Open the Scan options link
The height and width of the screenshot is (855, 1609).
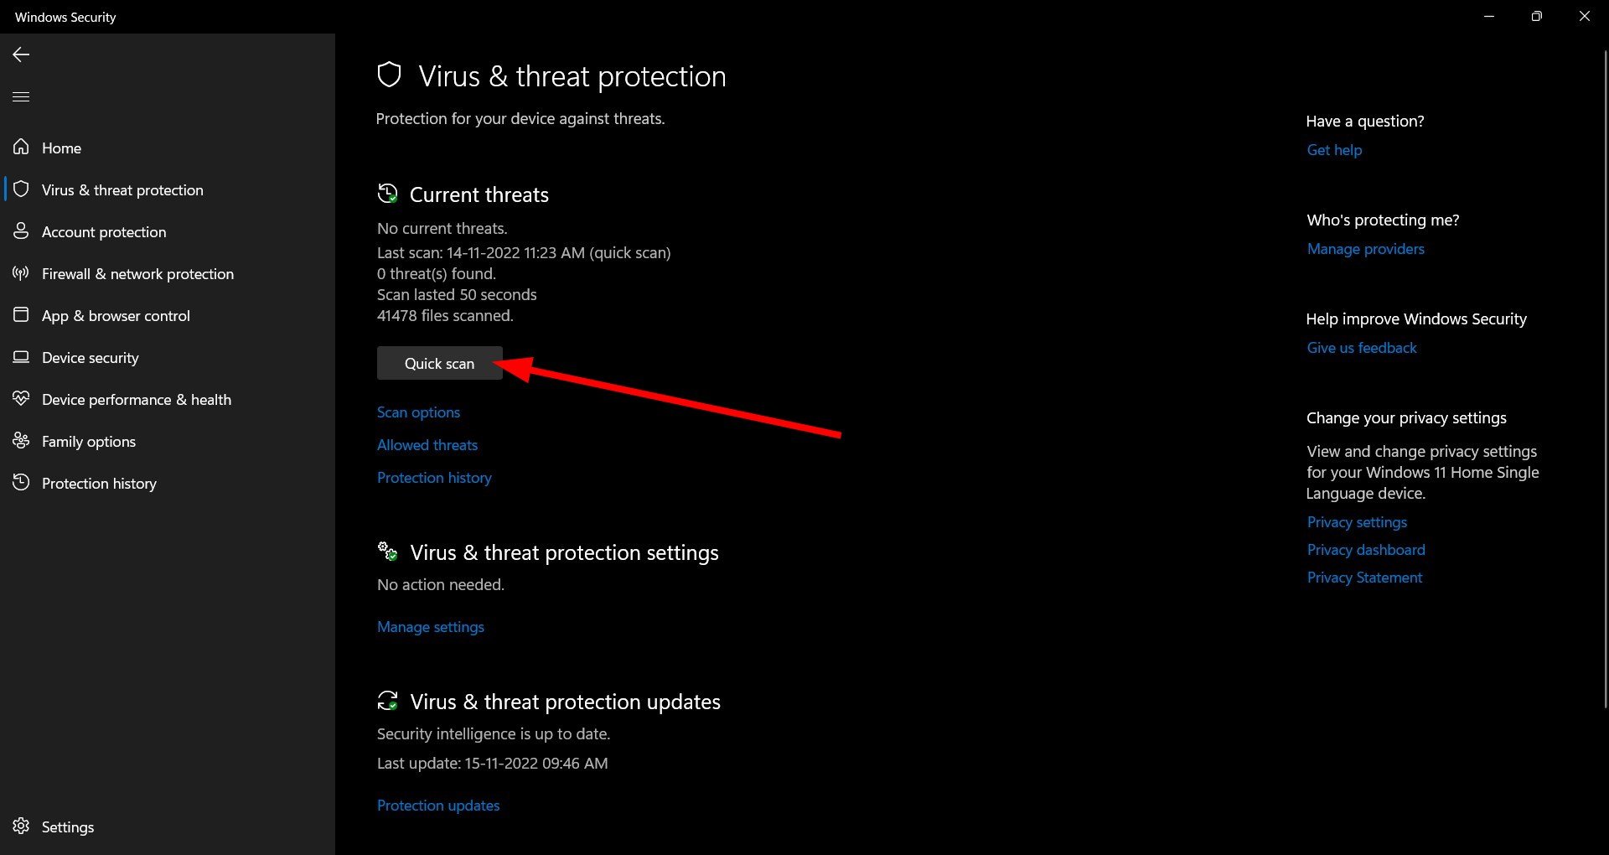pyautogui.click(x=418, y=412)
